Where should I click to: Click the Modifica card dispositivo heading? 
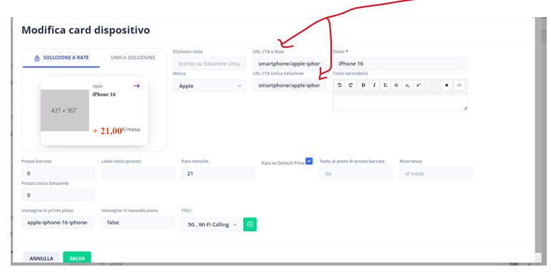coord(86,30)
